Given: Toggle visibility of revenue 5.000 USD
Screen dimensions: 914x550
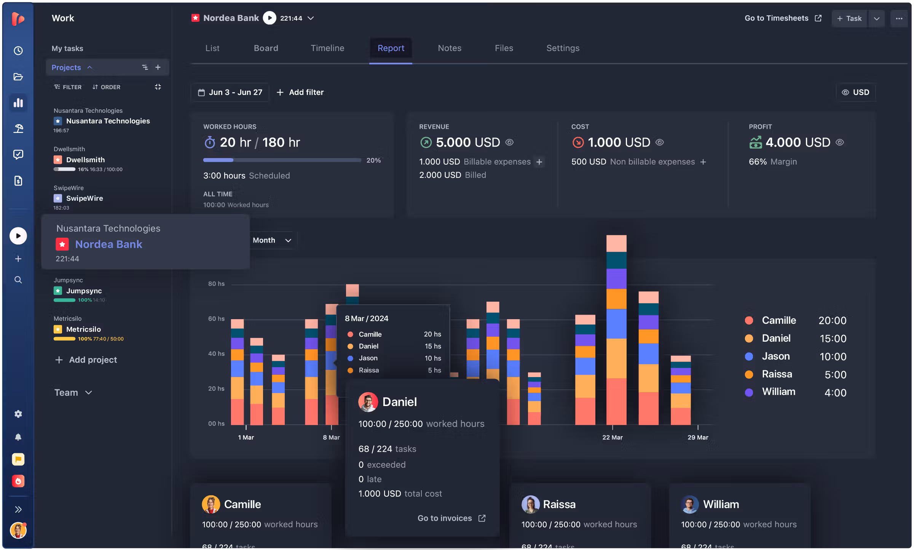Looking at the screenshot, I should coord(509,142).
